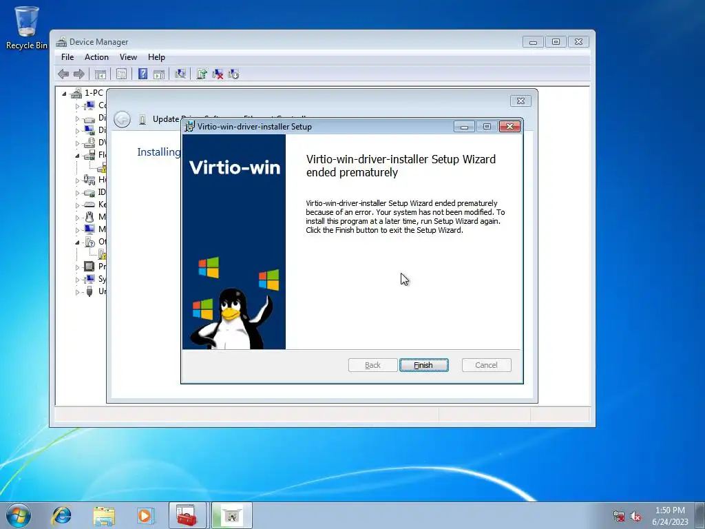Open the Recycle Bin desktop icon
This screenshot has height=529, width=705.
click(x=27, y=28)
